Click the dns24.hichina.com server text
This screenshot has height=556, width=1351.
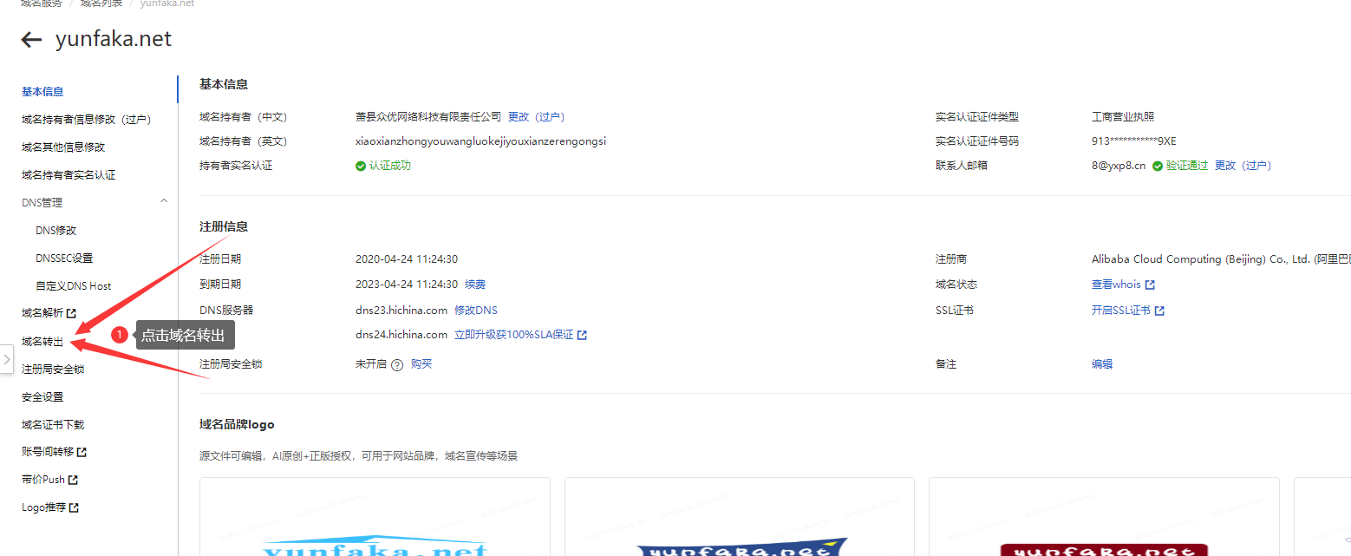click(401, 335)
